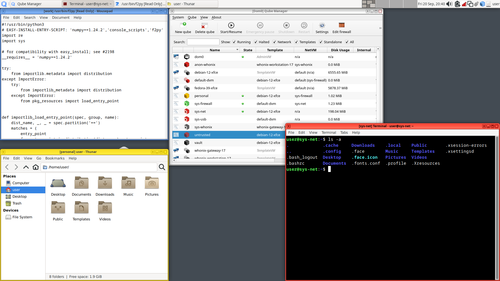Open sys-net Terminal window menu dropdown

289,126
